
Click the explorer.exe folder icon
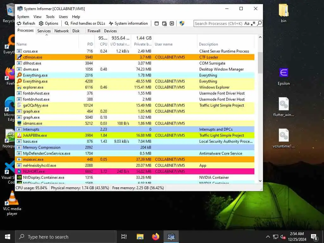pos(19,87)
